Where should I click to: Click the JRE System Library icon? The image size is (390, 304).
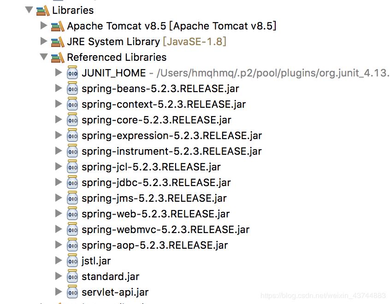tap(58, 41)
